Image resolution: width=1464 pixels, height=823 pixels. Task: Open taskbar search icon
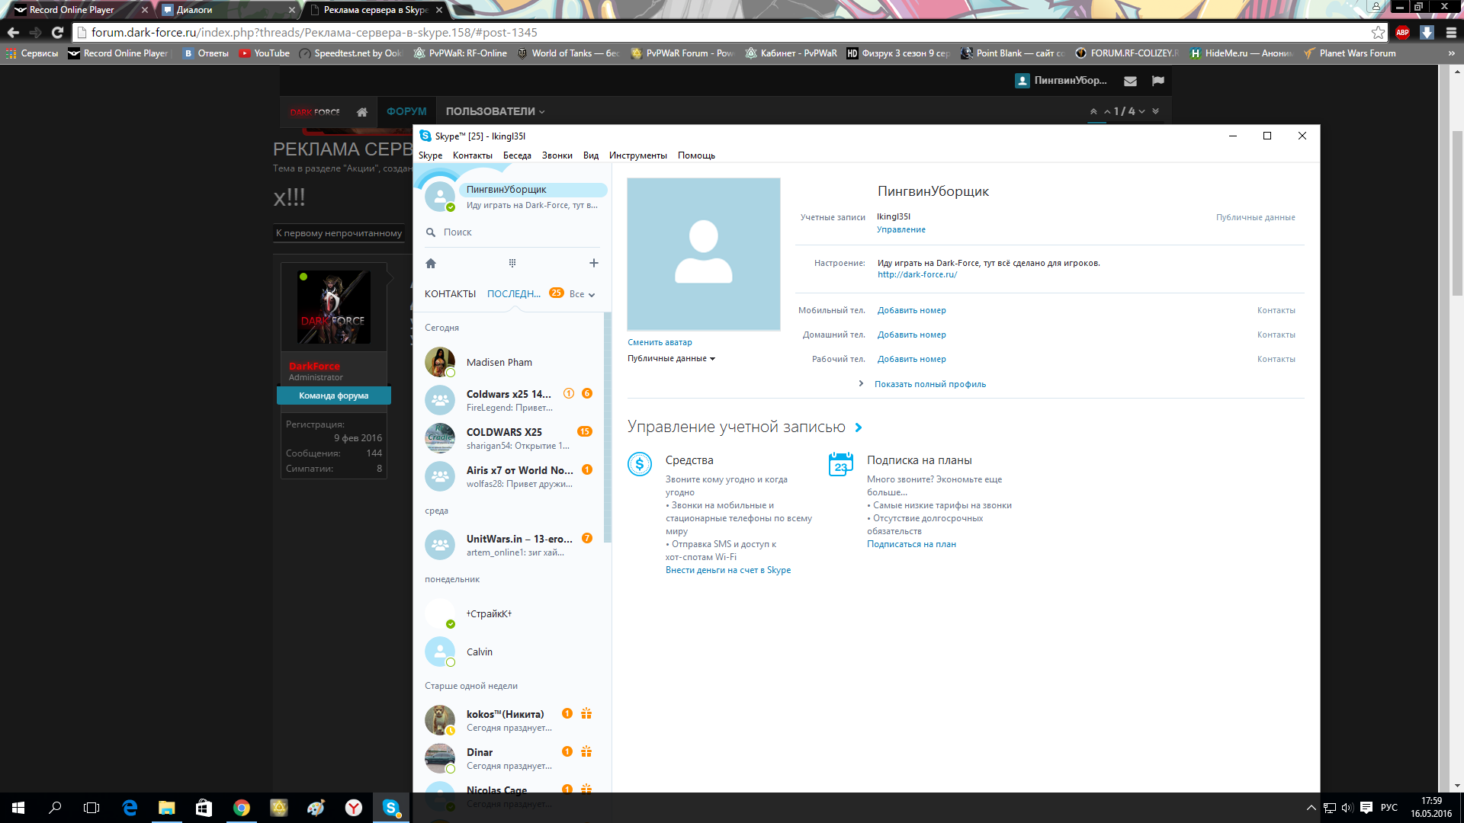click(55, 808)
